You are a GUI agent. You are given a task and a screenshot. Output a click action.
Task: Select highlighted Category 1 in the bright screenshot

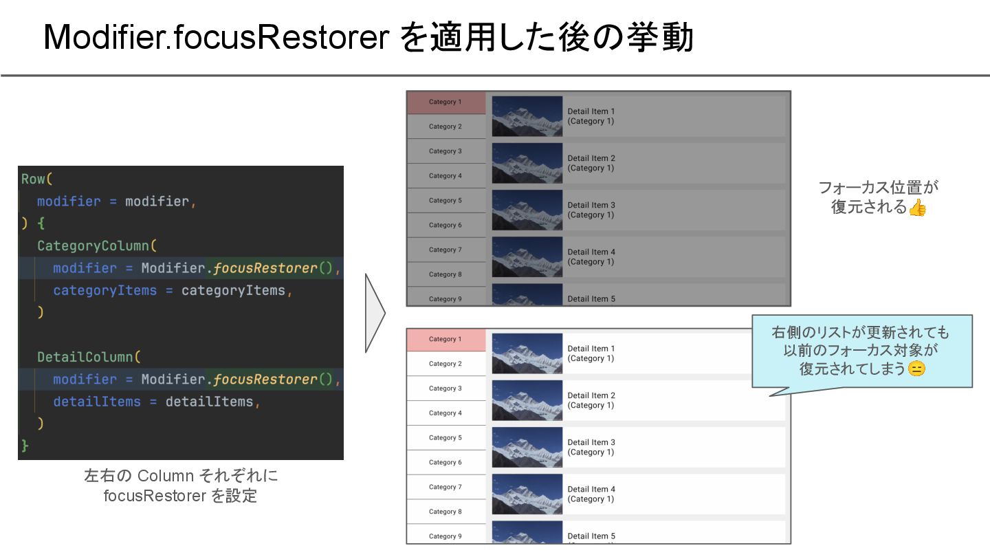click(446, 340)
